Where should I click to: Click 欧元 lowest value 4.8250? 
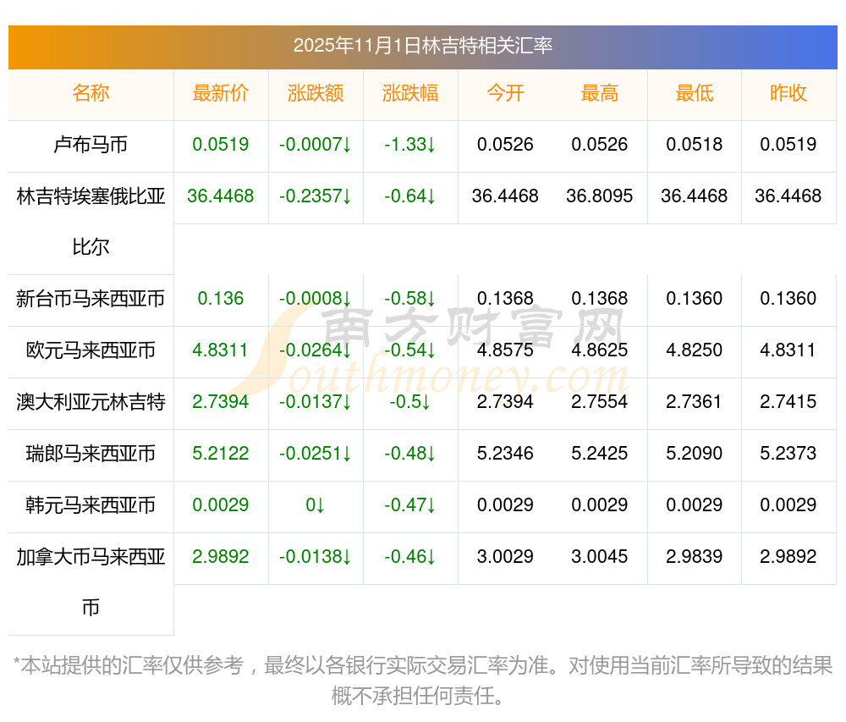(x=695, y=350)
